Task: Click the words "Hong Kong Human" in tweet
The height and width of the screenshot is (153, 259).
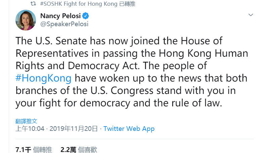Action: 208,53
